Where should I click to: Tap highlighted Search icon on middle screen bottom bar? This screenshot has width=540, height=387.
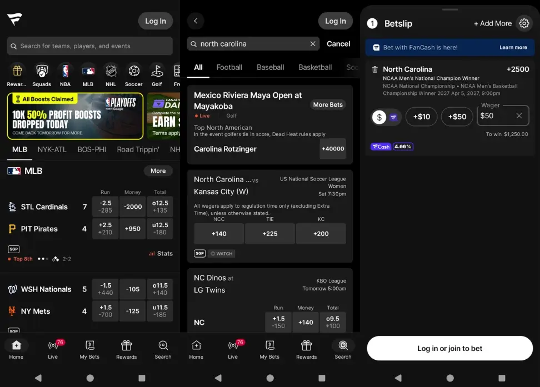click(x=343, y=345)
